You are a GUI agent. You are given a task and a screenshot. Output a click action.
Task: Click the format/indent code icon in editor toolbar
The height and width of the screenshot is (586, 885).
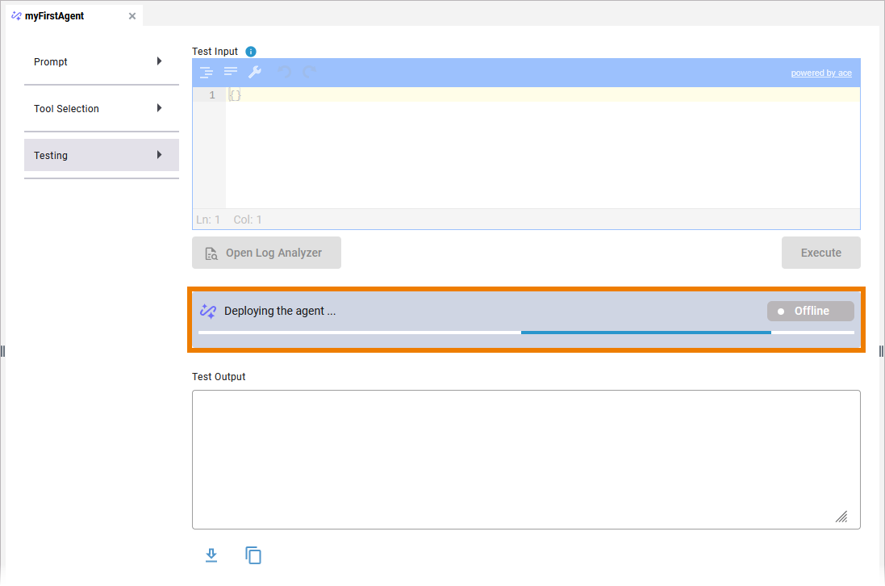click(x=207, y=73)
